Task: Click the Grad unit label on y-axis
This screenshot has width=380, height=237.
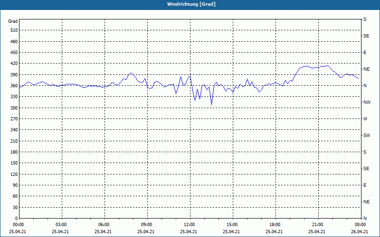Action: (x=13, y=21)
